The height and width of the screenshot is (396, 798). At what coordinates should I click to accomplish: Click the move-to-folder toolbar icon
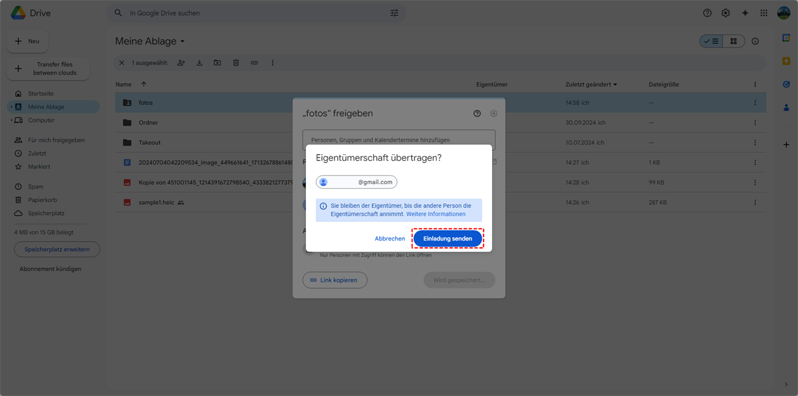coord(217,63)
